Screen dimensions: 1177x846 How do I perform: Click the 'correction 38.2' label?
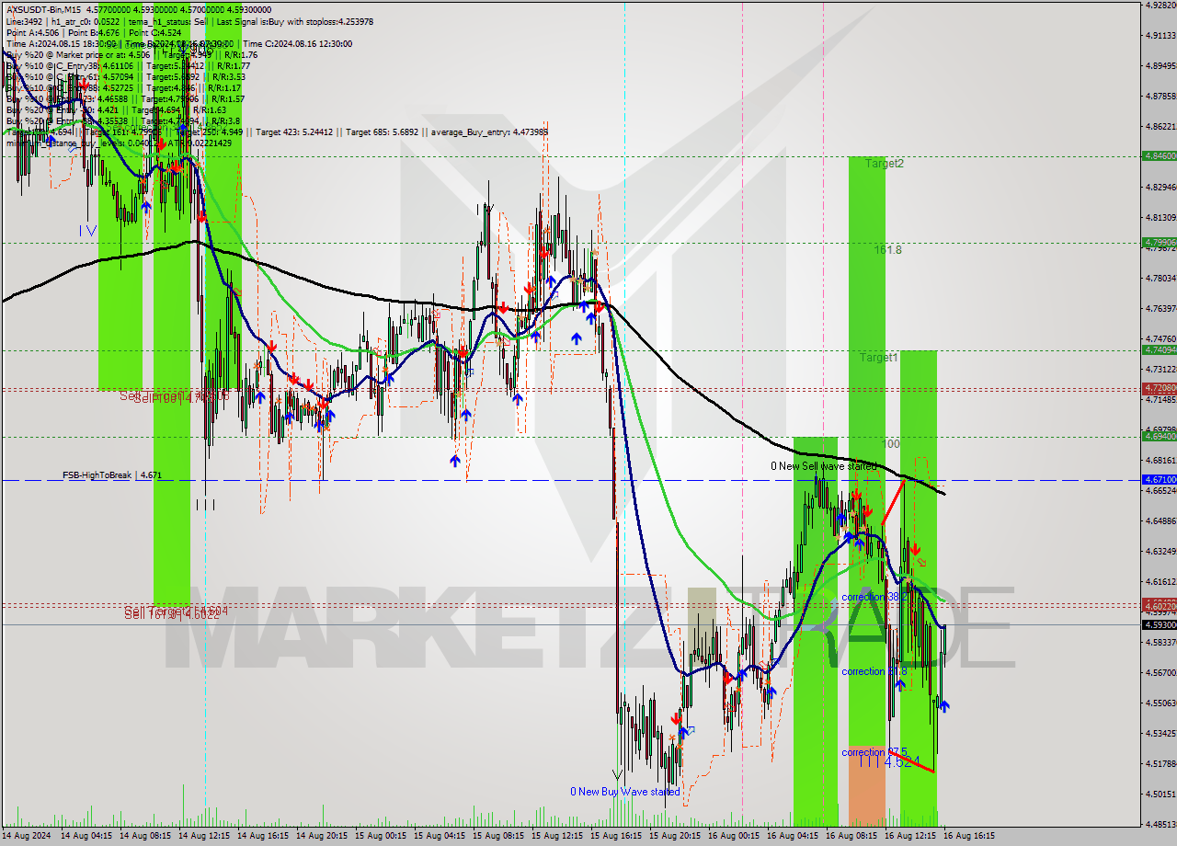pyautogui.click(x=874, y=597)
